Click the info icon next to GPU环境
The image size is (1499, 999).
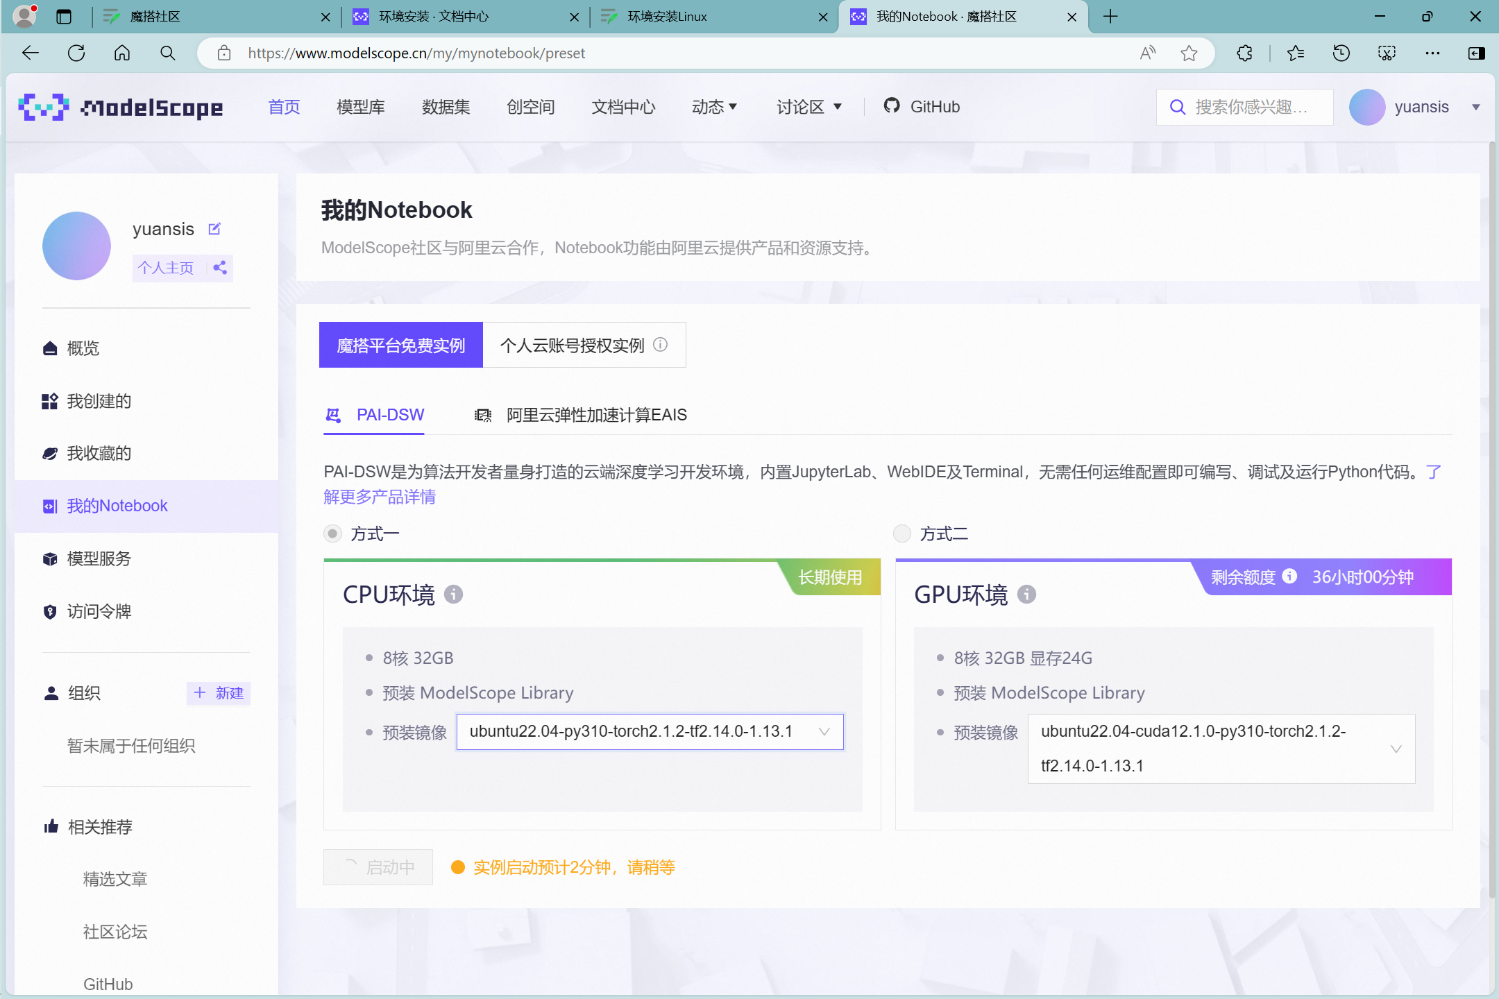[x=1026, y=595]
